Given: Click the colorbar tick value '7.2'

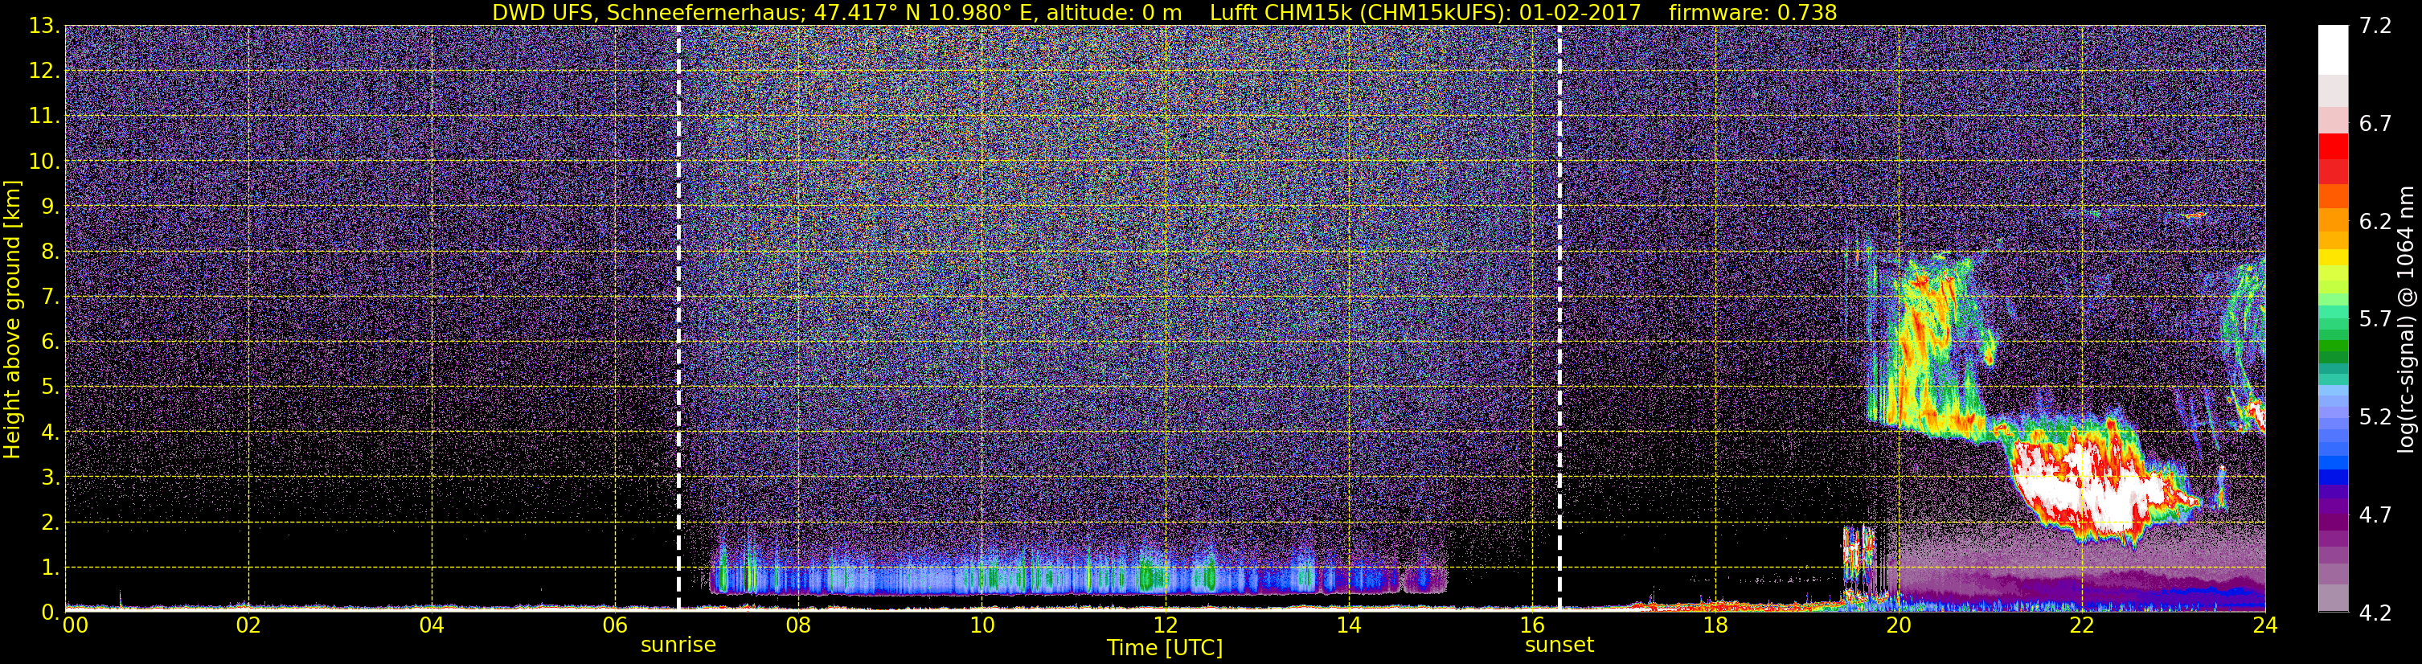Looking at the screenshot, I should 2375,27.
